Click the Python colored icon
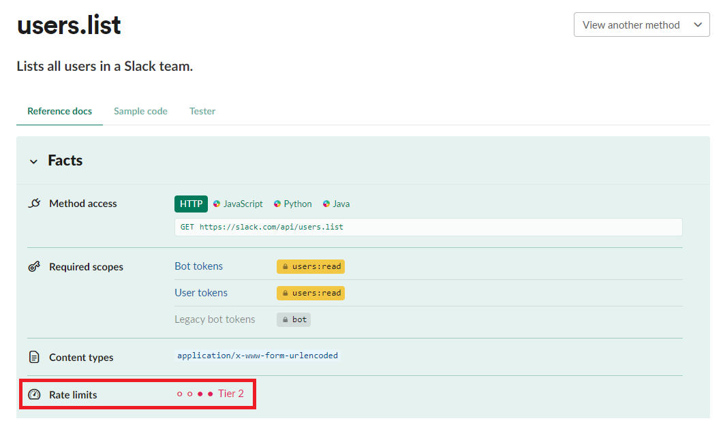Screen dimensions: 721x425 click(277, 204)
